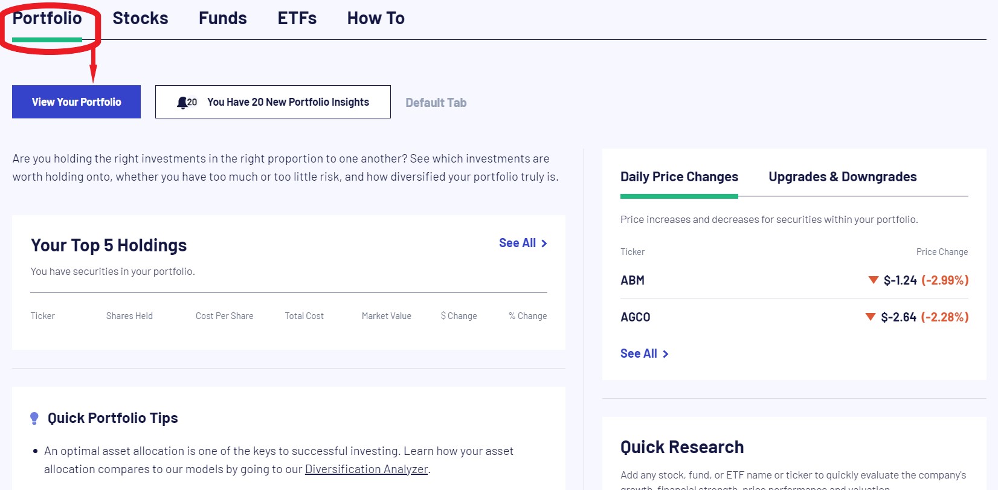
Task: Open the Diversification Analyzer link
Action: [x=366, y=469]
